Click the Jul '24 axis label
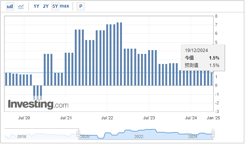Viewport: 245px width, 144px height. point(191,118)
